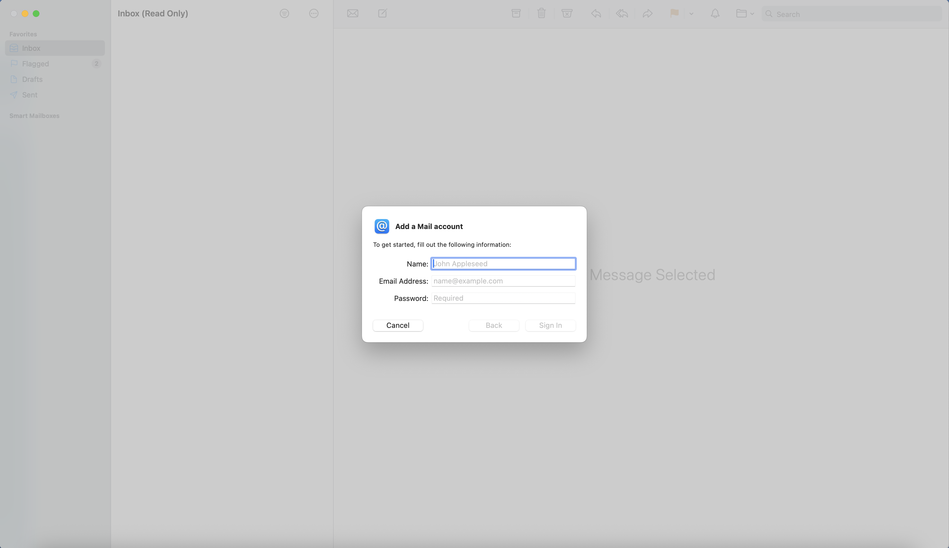Cancel the Add a Mail account dialog

tap(398, 326)
